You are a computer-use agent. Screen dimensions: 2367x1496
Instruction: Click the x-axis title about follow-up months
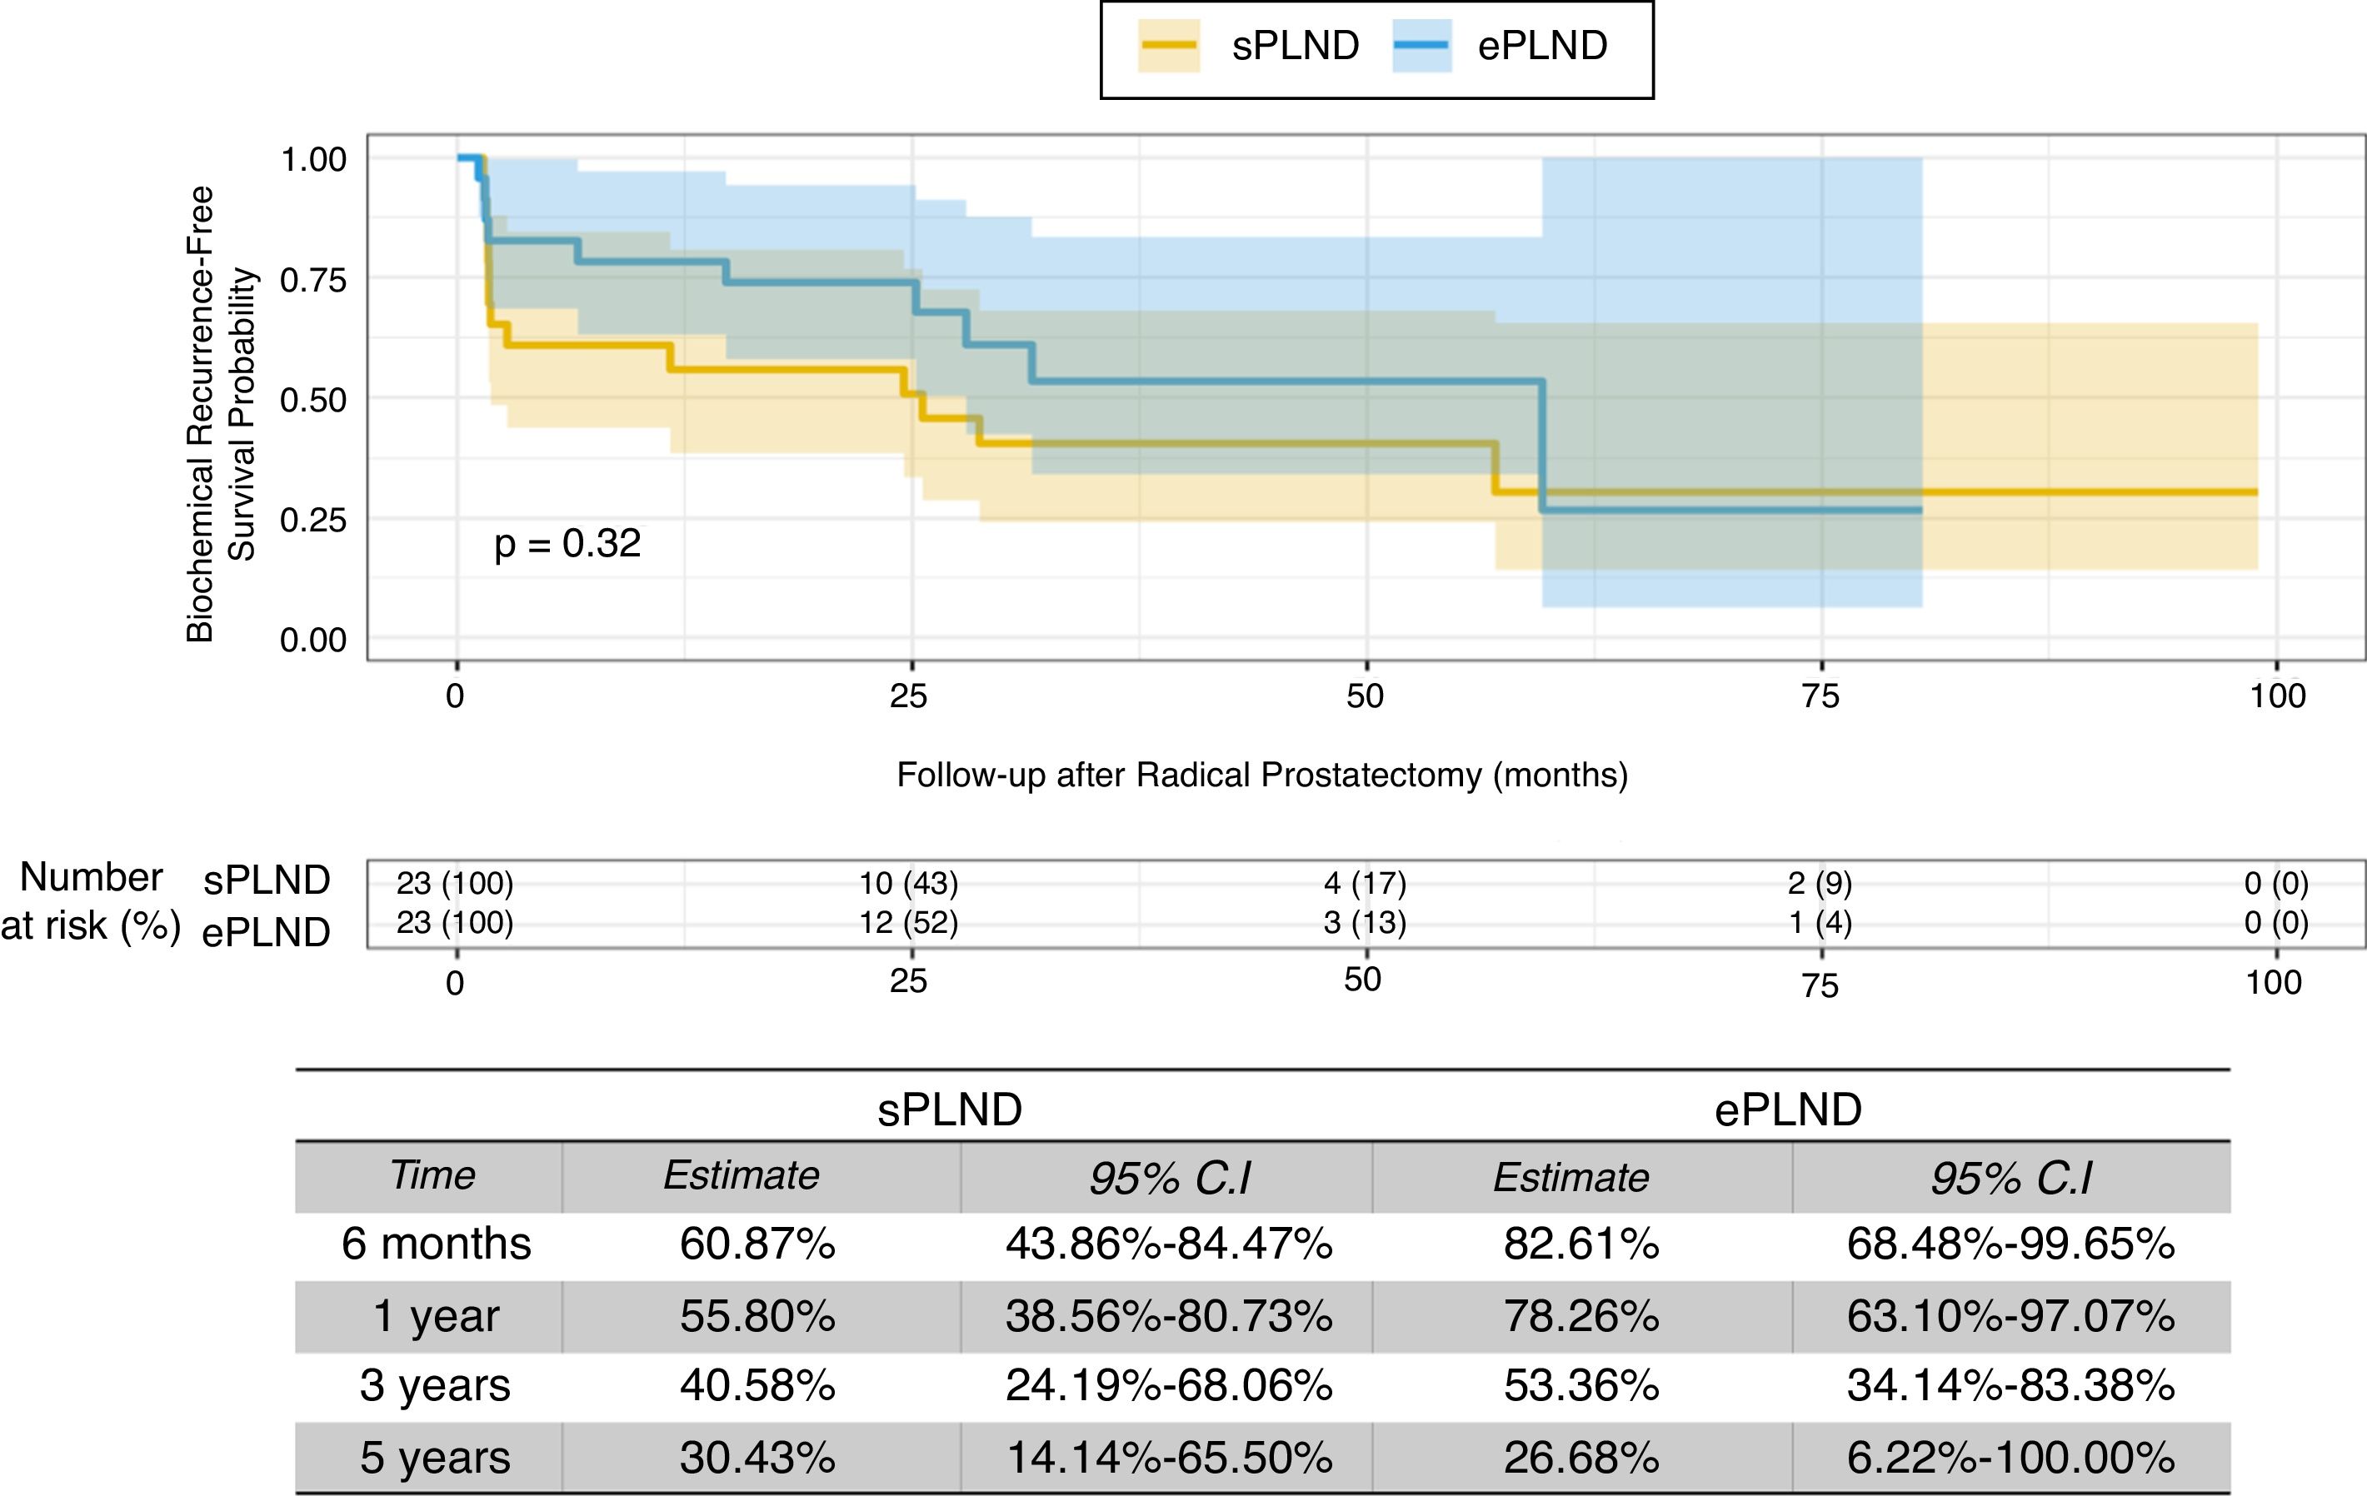[1262, 775]
